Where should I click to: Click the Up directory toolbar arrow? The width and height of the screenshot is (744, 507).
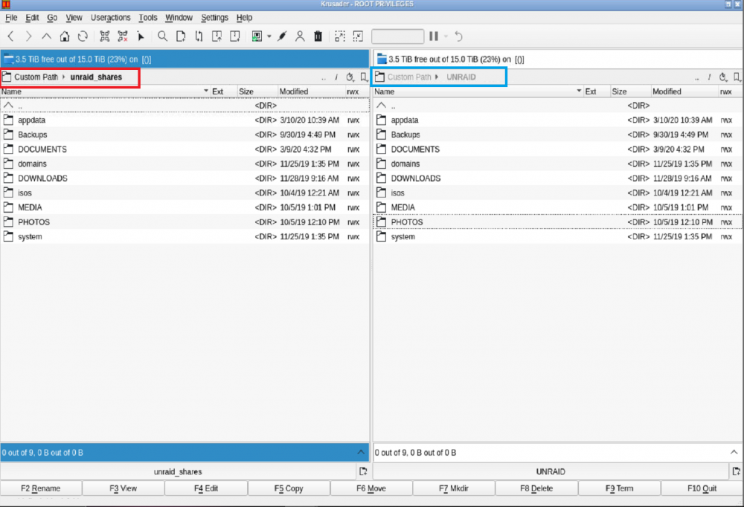pyautogui.click(x=46, y=36)
